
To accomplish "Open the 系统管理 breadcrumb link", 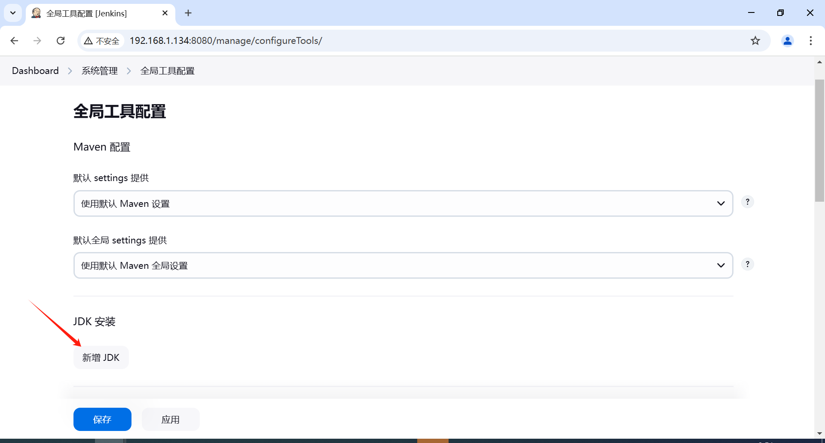I will 100,71.
